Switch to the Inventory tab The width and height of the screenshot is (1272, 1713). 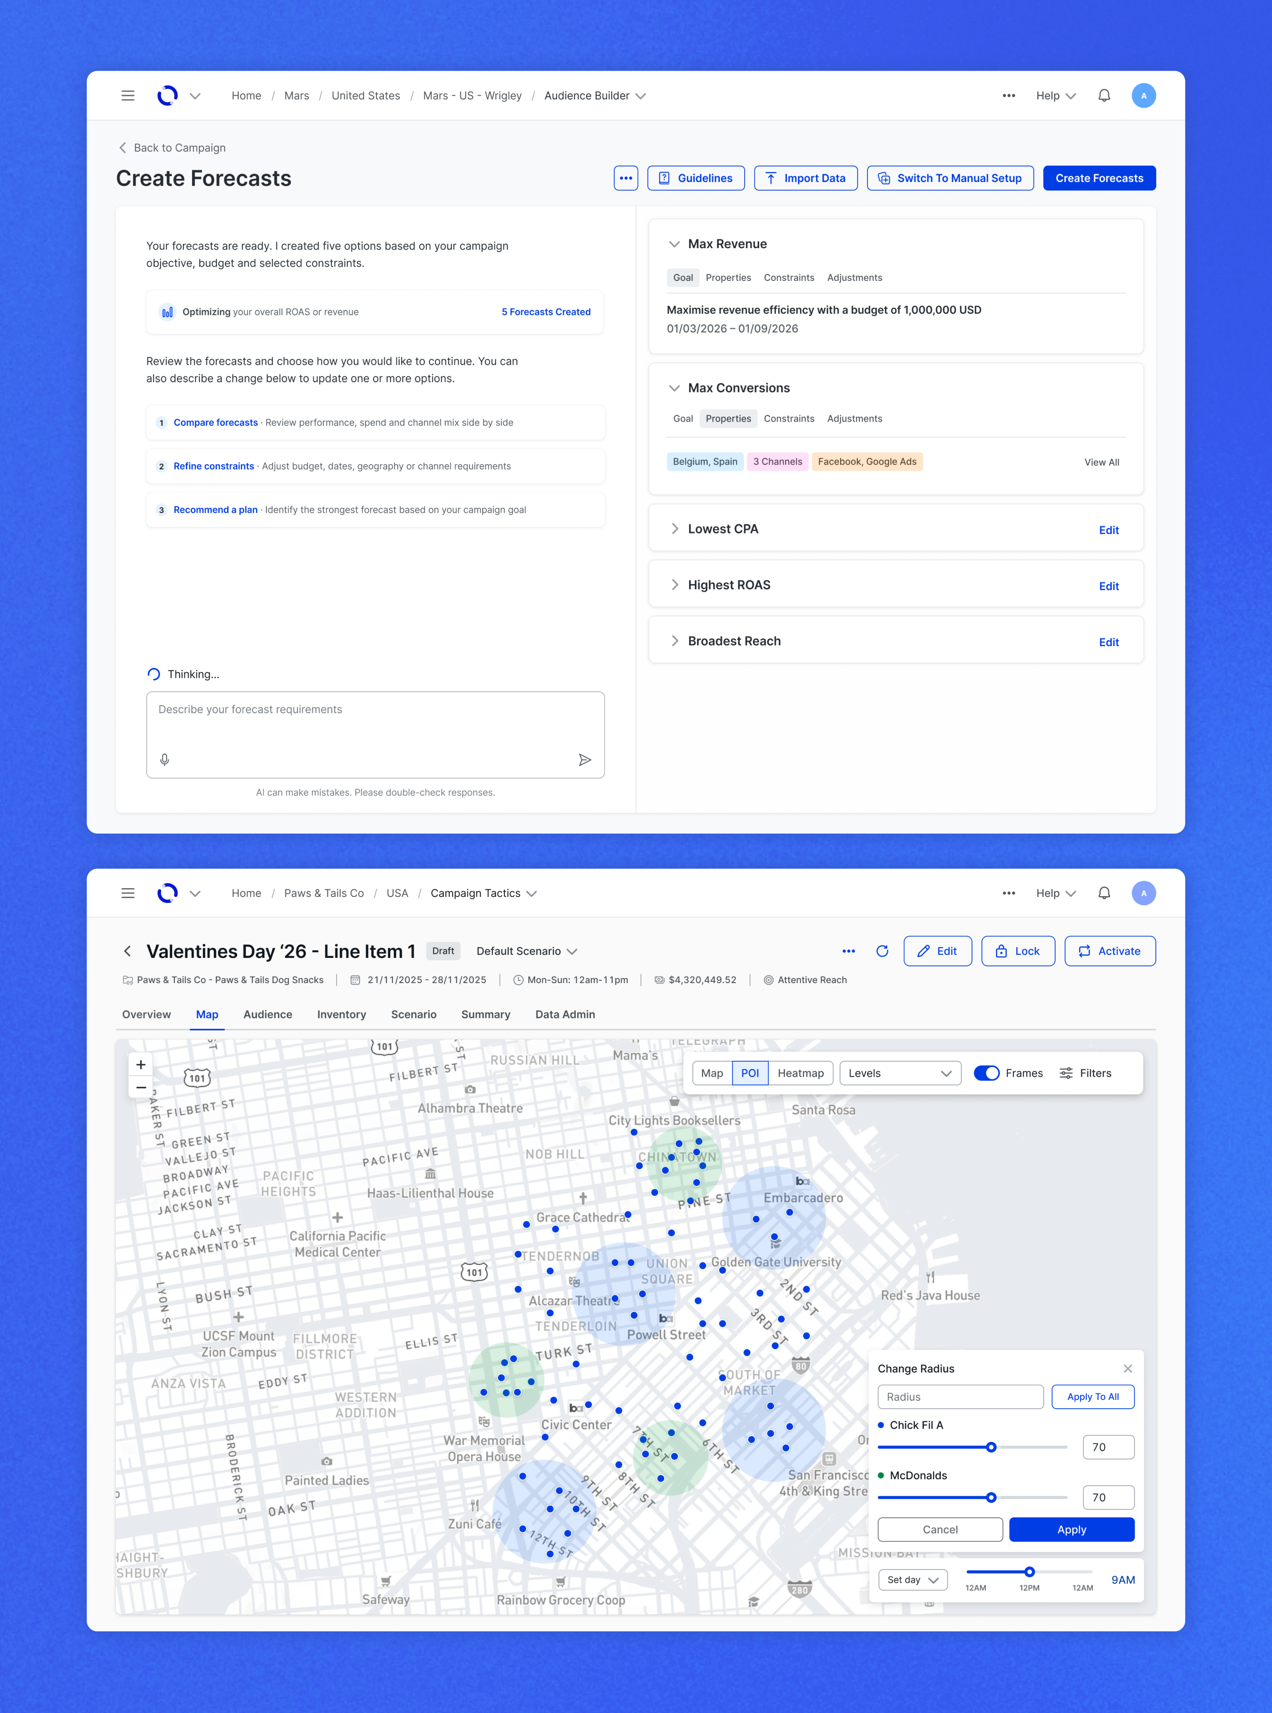342,1014
